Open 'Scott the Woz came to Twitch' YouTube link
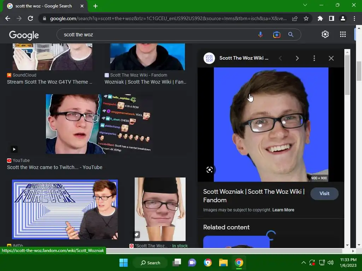Image resolution: width=362 pixels, height=271 pixels. [x=55, y=167]
